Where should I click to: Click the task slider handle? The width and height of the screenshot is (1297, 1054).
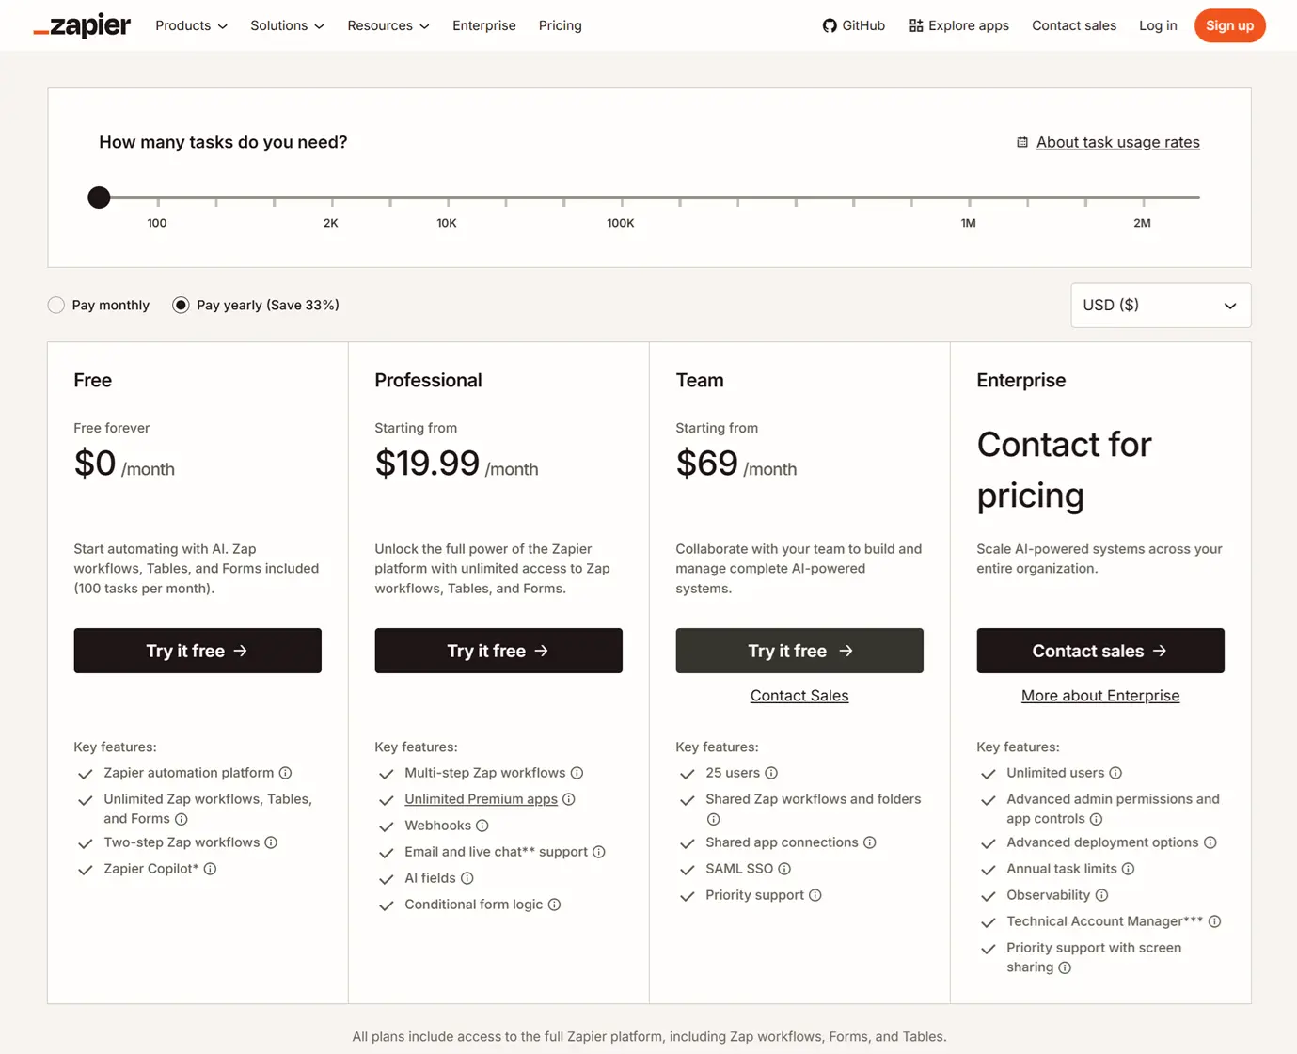99,197
